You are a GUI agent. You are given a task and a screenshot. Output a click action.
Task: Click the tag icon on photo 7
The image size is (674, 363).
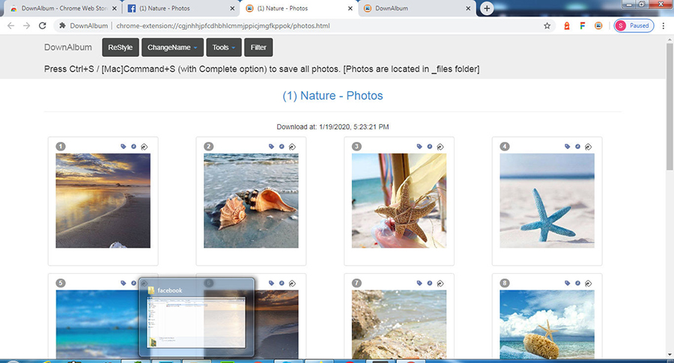coord(419,283)
